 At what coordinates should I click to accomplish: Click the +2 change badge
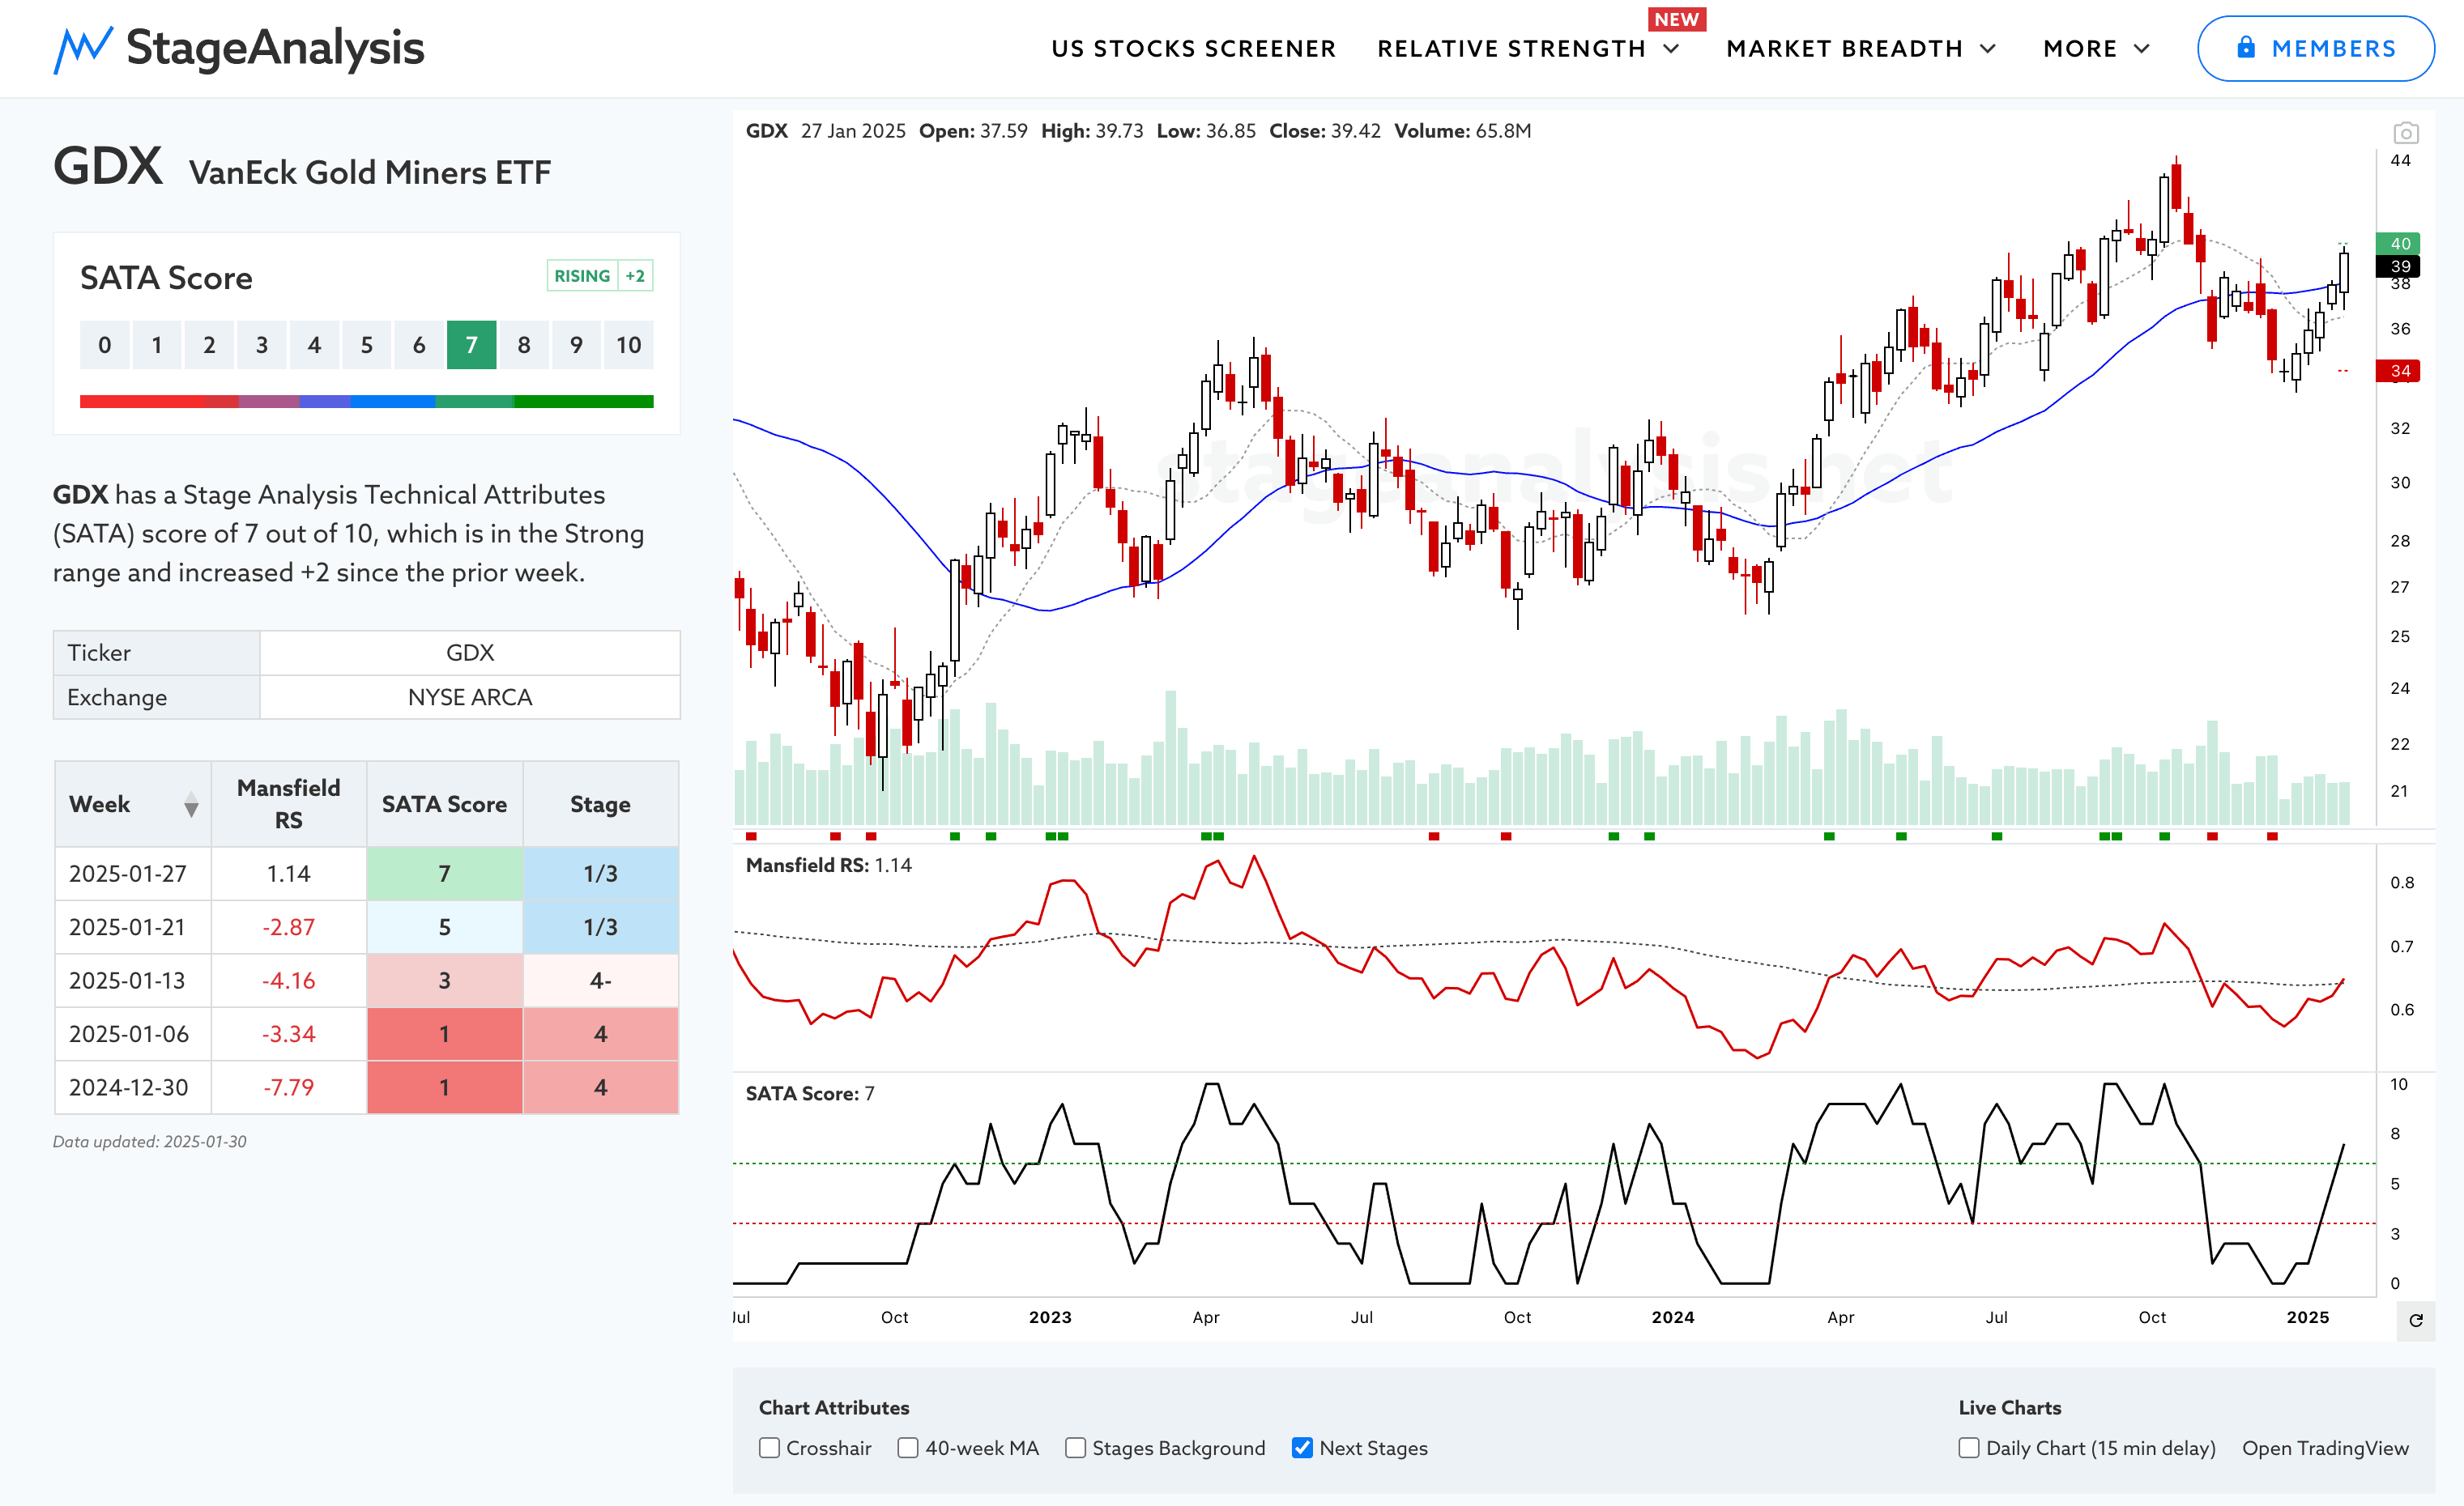coord(635,276)
